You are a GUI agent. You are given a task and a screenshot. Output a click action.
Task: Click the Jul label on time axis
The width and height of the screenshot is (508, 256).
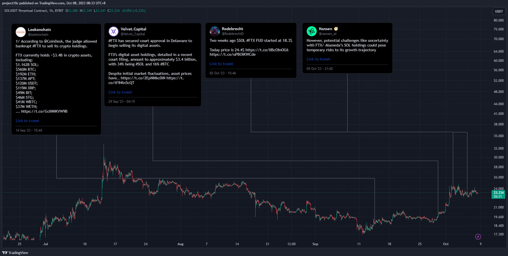46,244
